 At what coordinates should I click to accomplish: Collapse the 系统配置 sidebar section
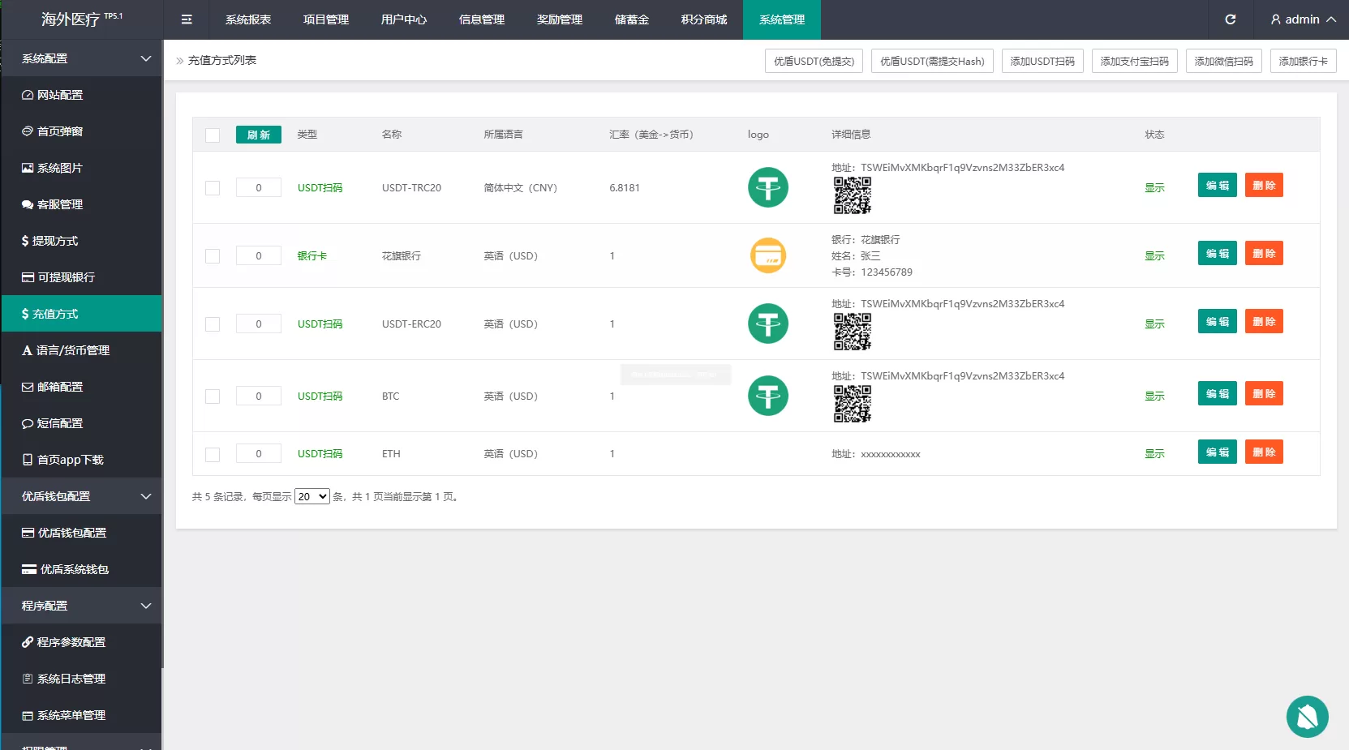pos(81,58)
